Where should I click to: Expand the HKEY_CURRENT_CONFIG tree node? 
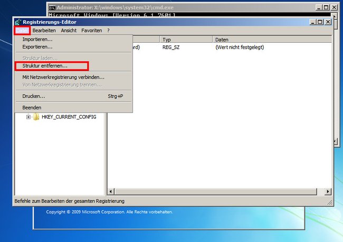click(28, 117)
